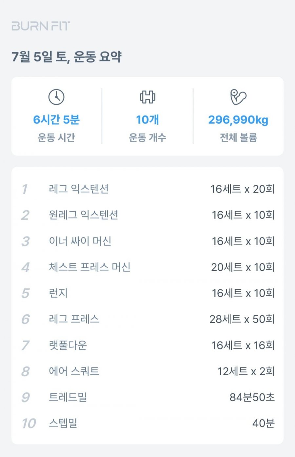Image resolution: width=295 pixels, height=457 pixels.
Task: Tap the 트레드밀 cardio entry
Action: 147,397
